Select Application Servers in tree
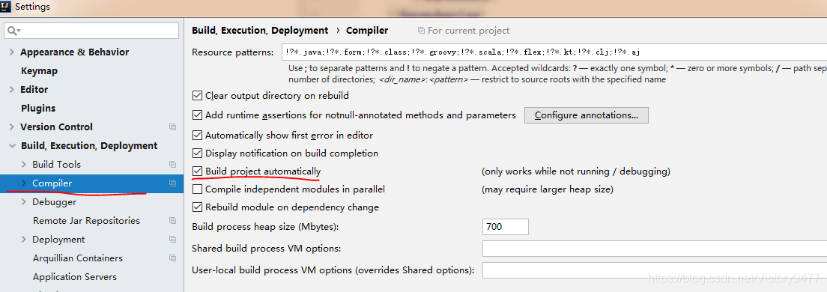 coord(75,277)
